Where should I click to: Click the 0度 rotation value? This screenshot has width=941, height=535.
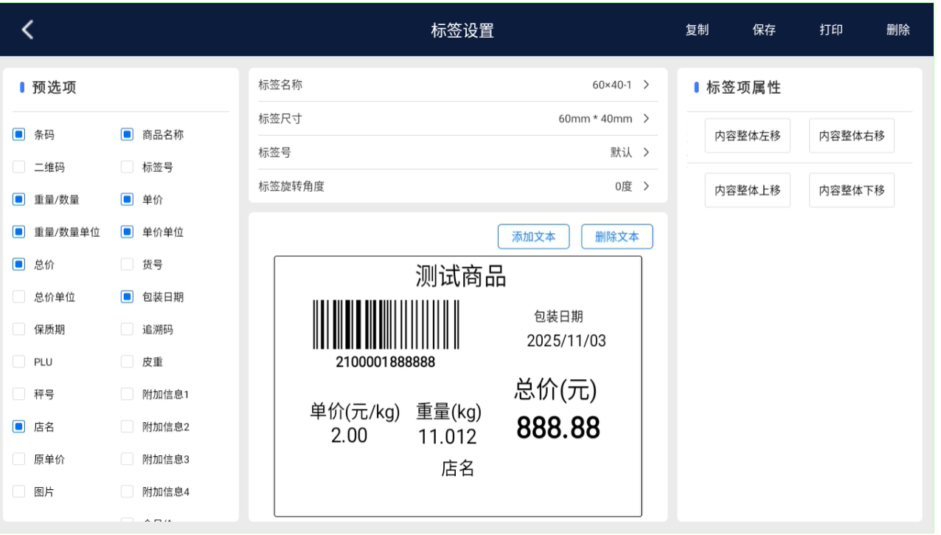point(623,187)
